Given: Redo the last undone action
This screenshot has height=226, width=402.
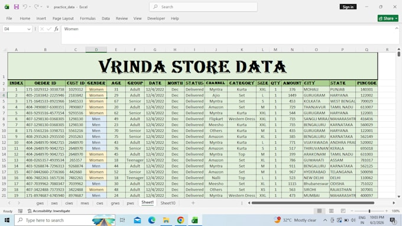Looking at the screenshot, I should point(37,7).
